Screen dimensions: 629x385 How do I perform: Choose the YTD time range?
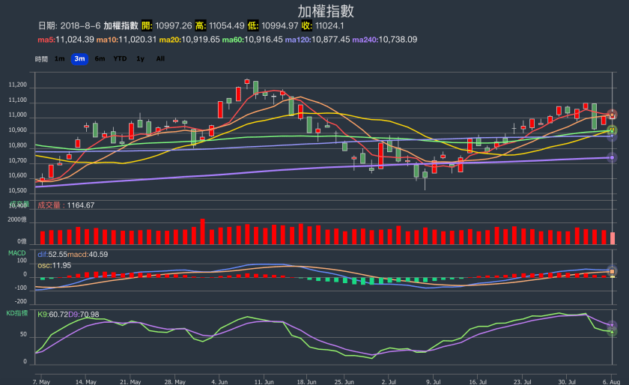120,58
